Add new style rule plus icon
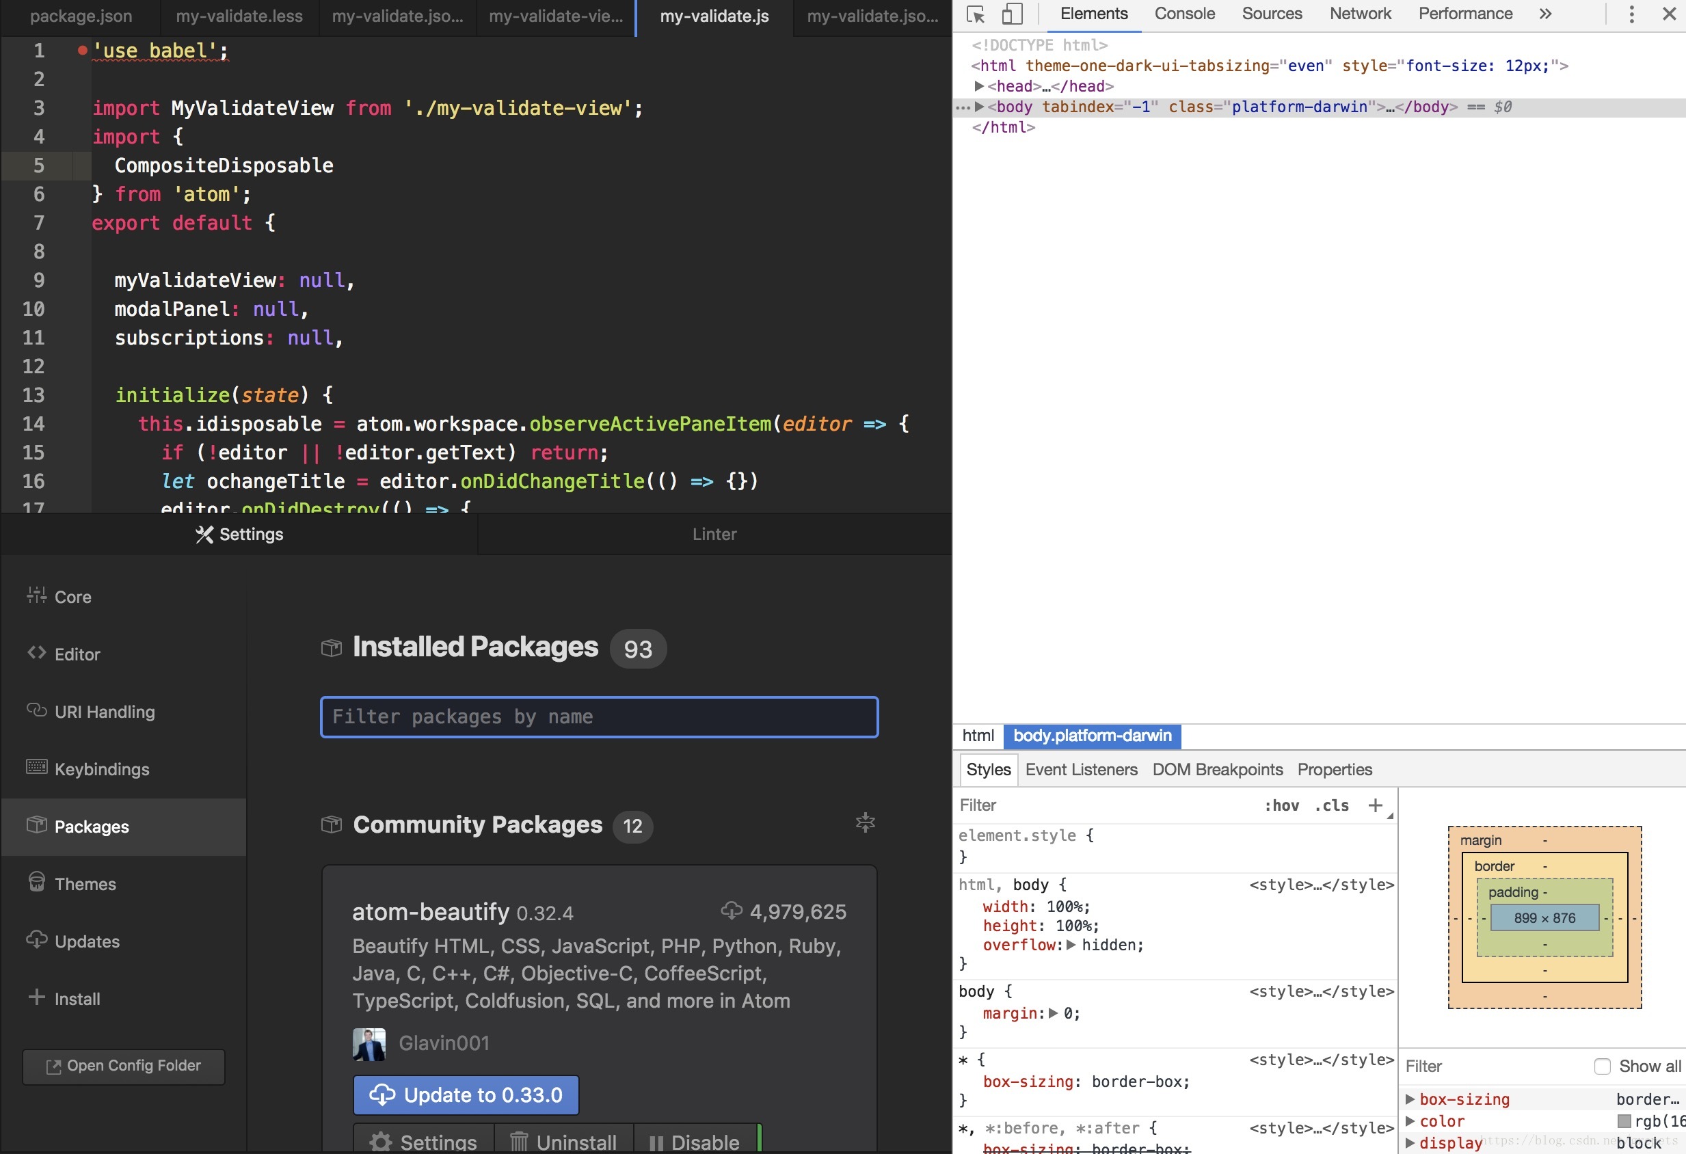 [1376, 805]
